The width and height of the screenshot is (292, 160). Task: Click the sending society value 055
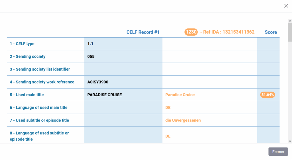[x=91, y=56]
